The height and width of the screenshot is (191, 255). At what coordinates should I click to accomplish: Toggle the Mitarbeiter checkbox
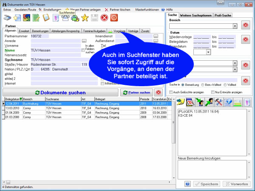102,84
